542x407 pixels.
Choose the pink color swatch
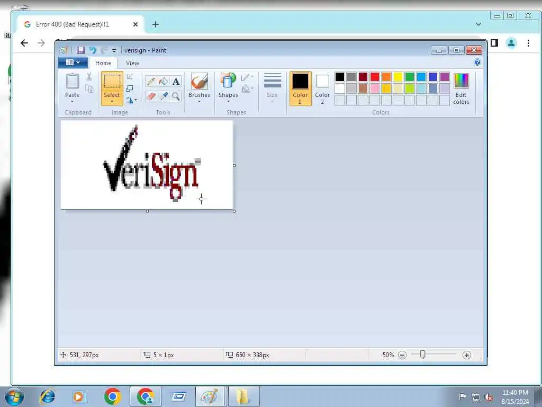(x=375, y=89)
